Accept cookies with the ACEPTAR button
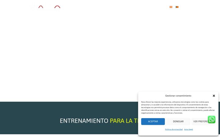This screenshot has height=137, width=220. (x=153, y=121)
